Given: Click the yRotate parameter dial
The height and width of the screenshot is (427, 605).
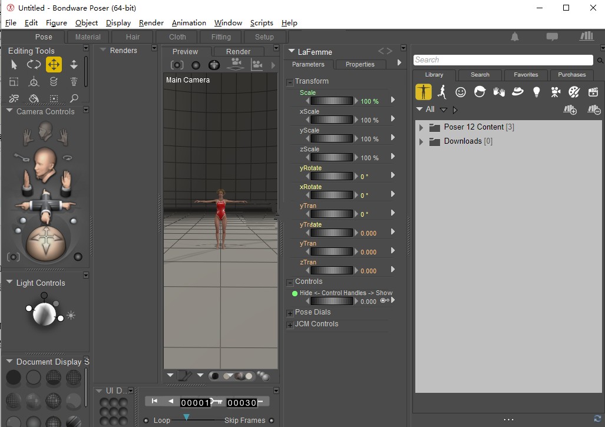Looking at the screenshot, I should click(332, 176).
